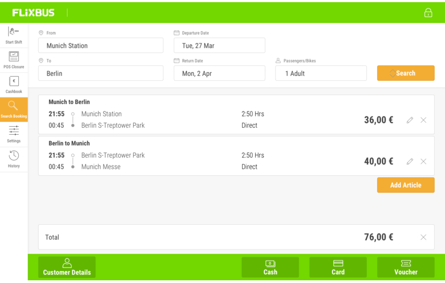445x283 pixels.
Task: Click the Berlin to Munich heading
Action: (x=69, y=143)
